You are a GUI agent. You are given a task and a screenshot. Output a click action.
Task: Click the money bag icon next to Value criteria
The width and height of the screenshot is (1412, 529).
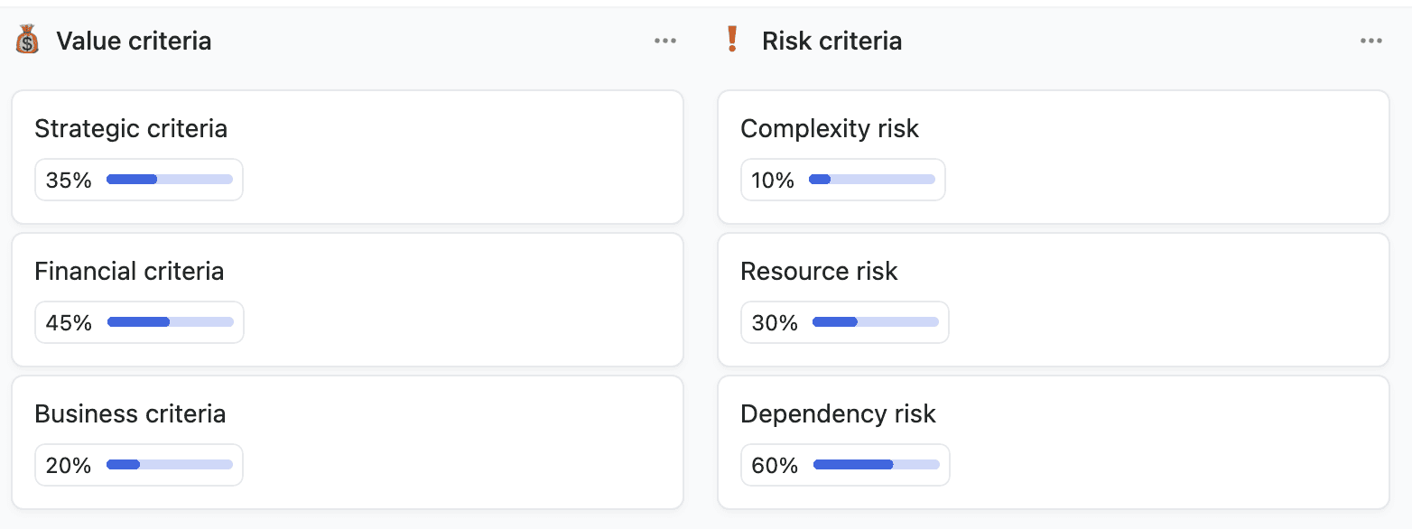(x=27, y=40)
